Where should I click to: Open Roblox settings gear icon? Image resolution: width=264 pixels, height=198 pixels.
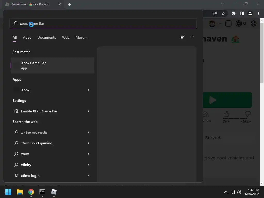pos(254,23)
